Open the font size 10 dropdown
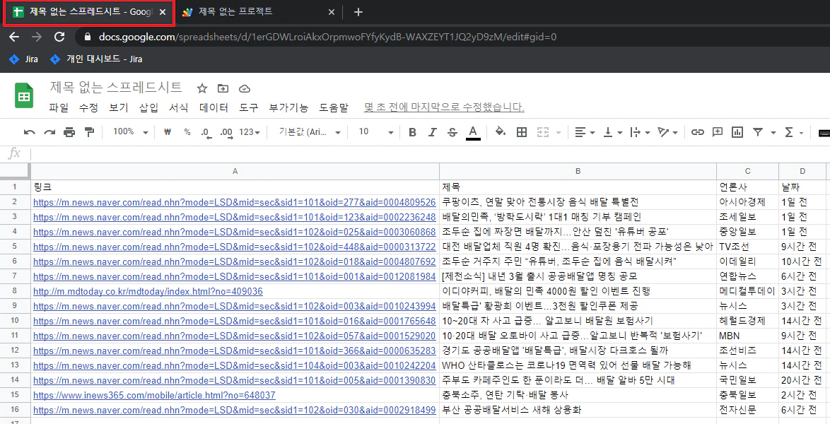Image resolution: width=830 pixels, height=424 pixels. point(376,132)
